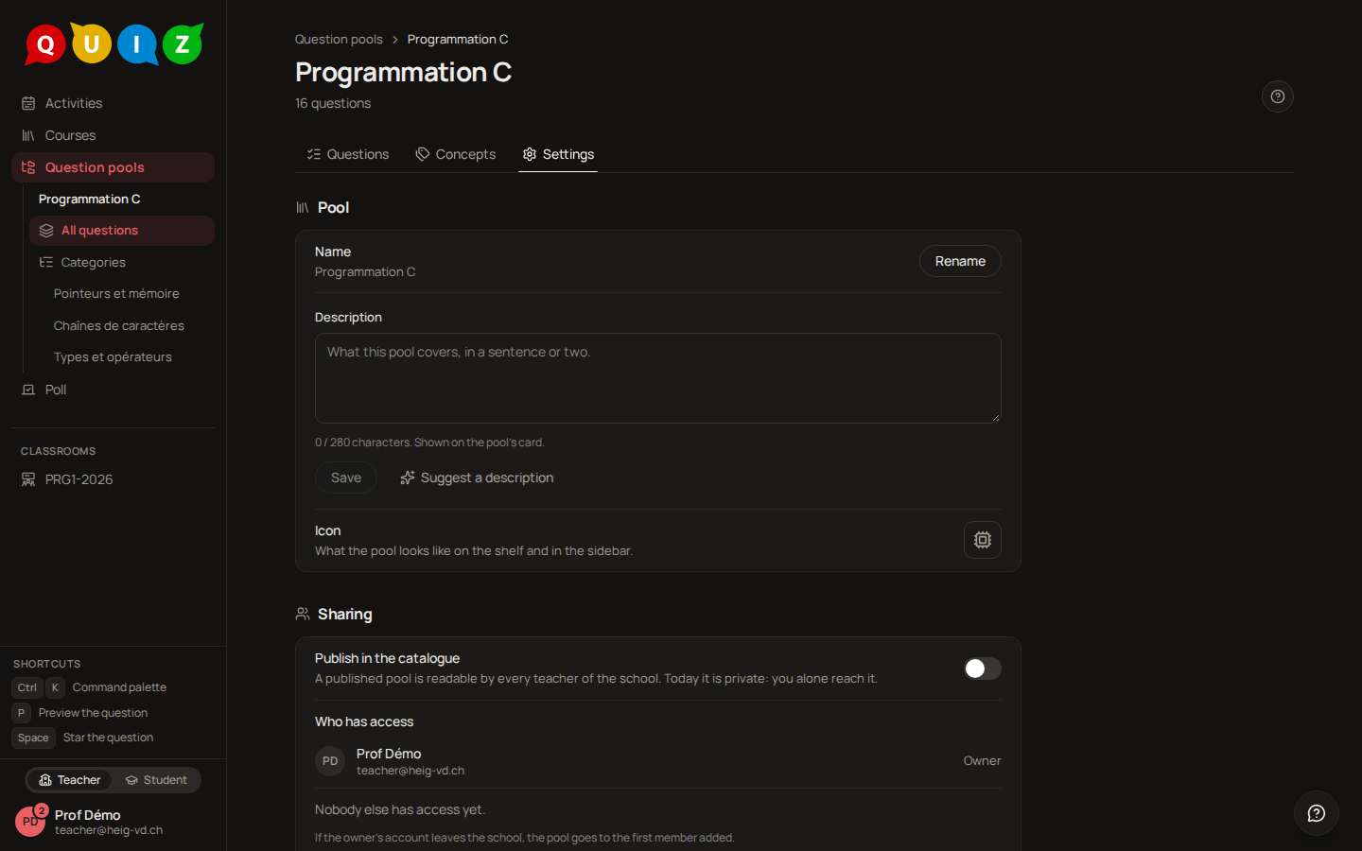Click the teacher@heig-vd.ch email in access list
1362x851 pixels.
click(x=410, y=771)
